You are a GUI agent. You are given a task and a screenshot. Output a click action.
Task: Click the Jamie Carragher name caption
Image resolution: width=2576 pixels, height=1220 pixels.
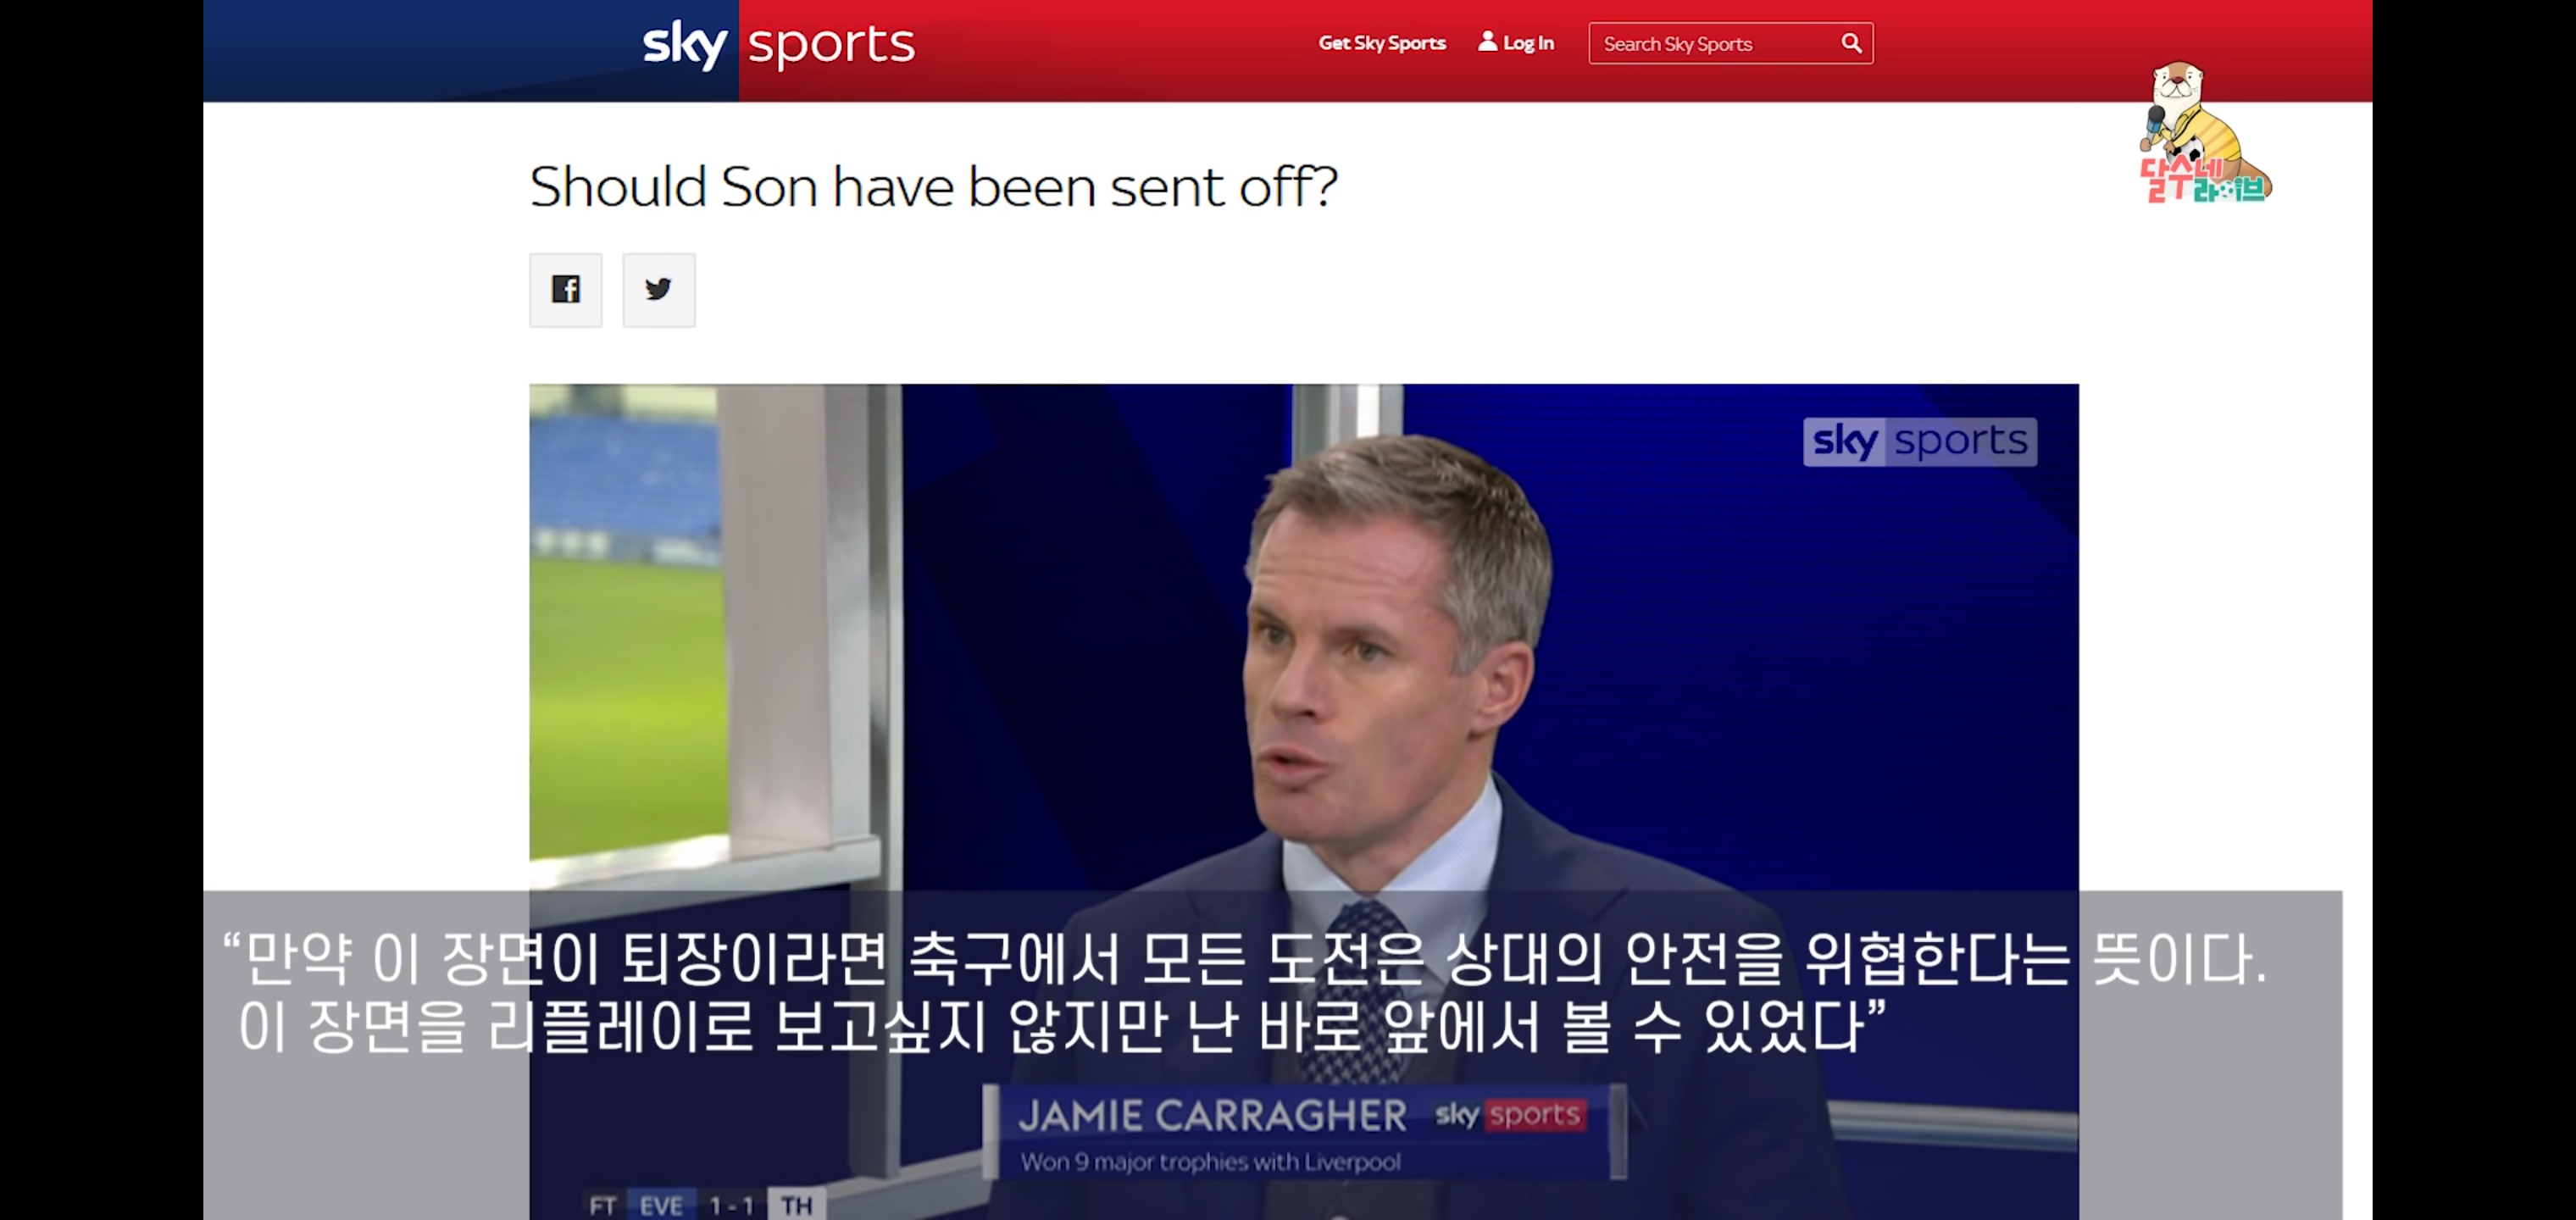coord(1212,1115)
